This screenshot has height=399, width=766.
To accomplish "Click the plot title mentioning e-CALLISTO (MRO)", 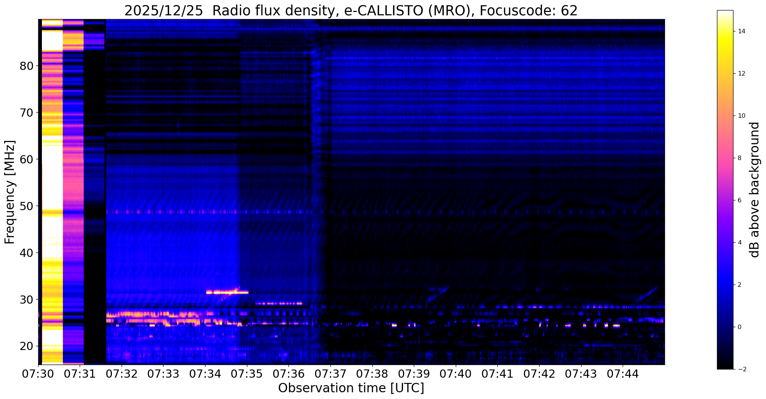I will (x=351, y=11).
